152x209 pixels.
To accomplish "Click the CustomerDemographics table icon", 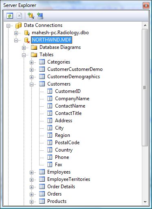I will 42,77.
